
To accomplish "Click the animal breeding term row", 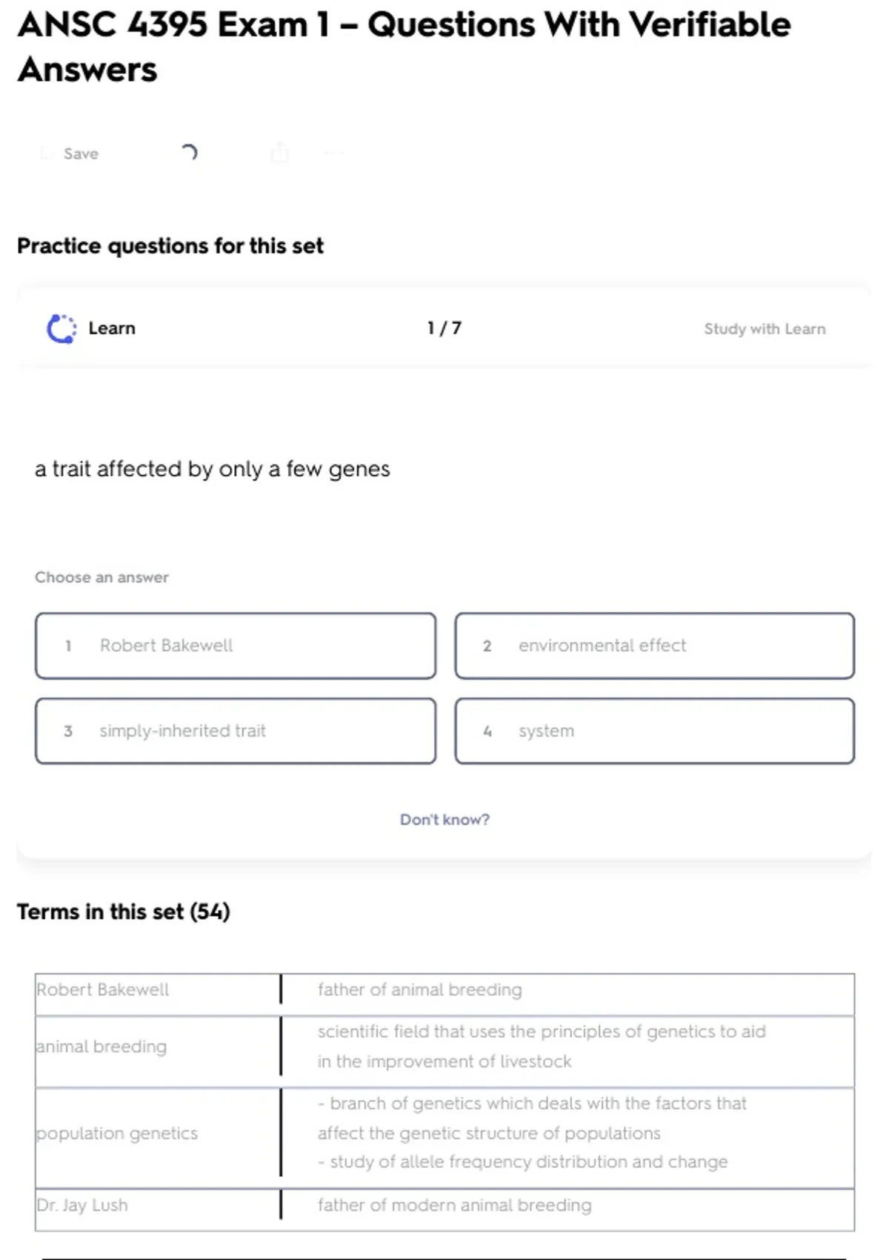I will [101, 1047].
